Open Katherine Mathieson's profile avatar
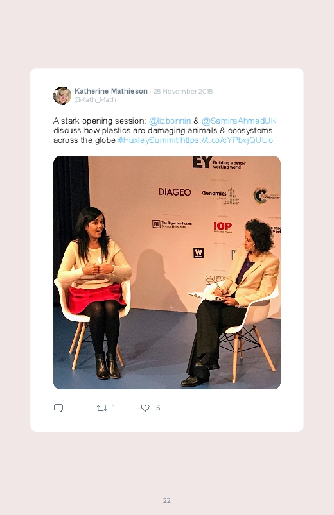Viewport: 334px width, 515px height. [x=62, y=96]
